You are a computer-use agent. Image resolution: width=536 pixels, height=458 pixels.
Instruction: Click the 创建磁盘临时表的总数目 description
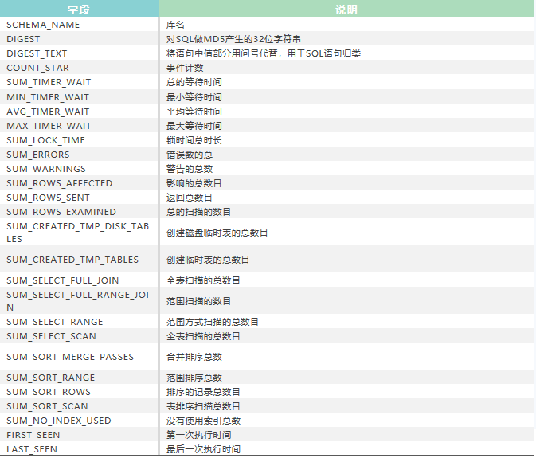[x=217, y=233]
